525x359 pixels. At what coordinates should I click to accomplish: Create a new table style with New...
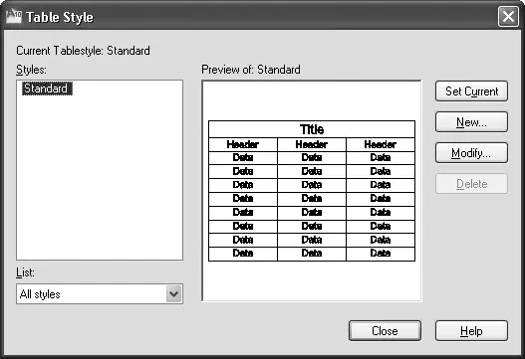tap(471, 122)
